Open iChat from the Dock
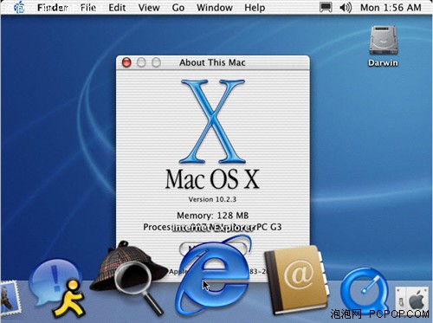The image size is (433, 323). click(58, 287)
